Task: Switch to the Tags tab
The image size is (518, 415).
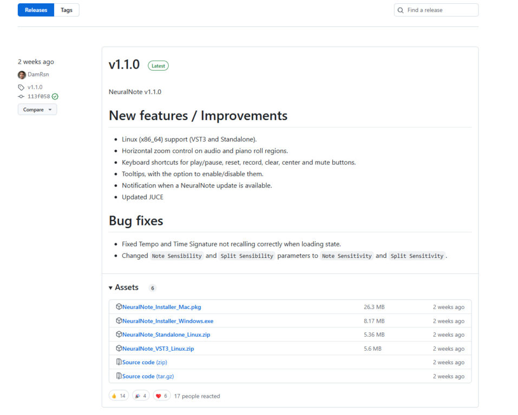Action: coord(67,10)
